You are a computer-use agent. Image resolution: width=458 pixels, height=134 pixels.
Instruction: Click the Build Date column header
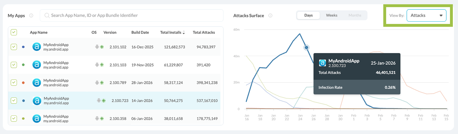[140, 33]
